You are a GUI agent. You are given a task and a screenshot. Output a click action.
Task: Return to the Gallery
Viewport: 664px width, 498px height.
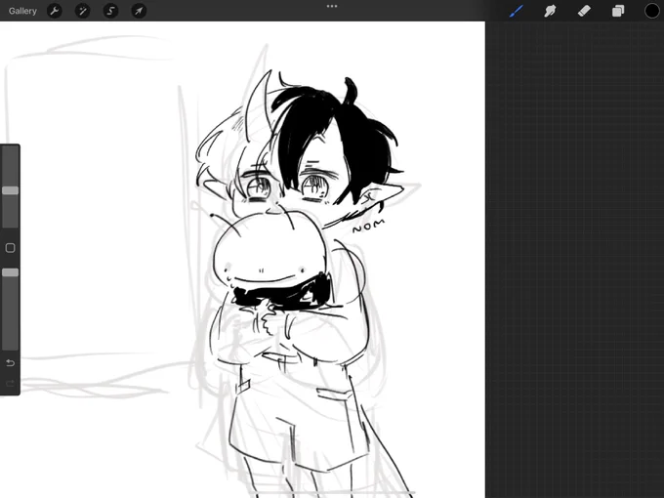pyautogui.click(x=22, y=11)
